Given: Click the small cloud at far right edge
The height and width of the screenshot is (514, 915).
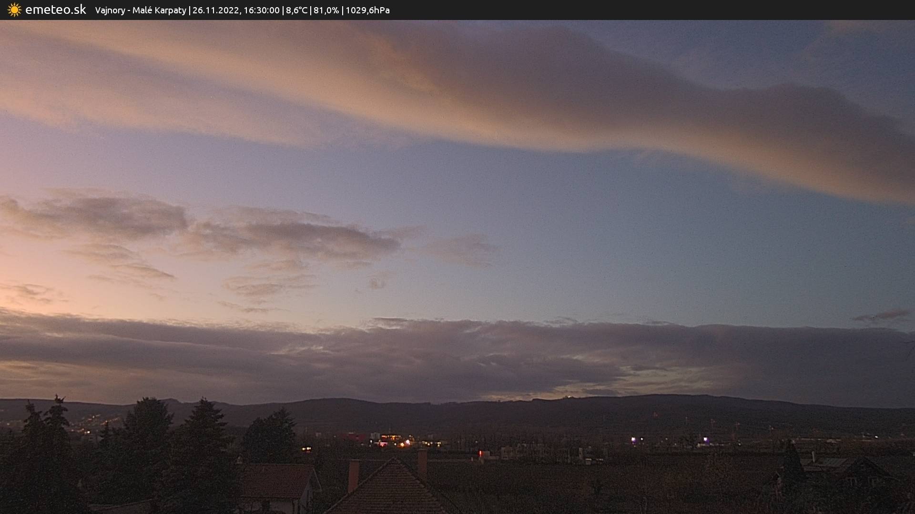Looking at the screenshot, I should coord(884,315).
